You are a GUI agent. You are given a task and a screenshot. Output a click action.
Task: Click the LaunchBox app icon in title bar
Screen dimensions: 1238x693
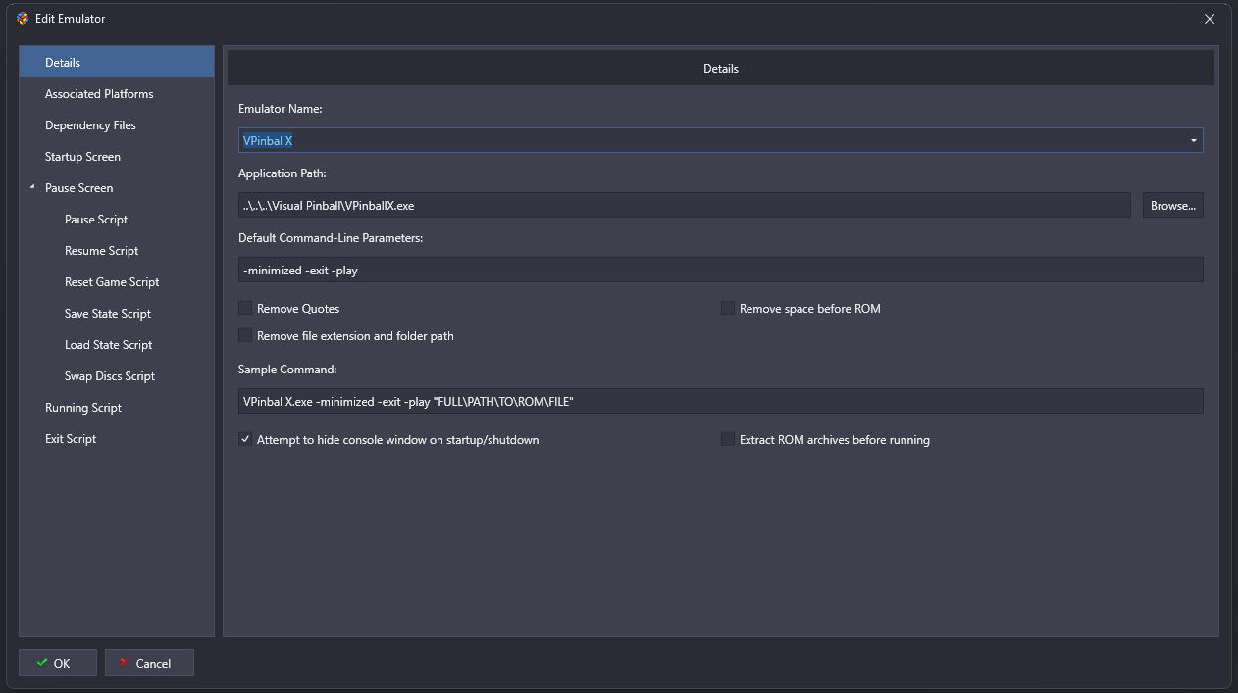[x=23, y=18]
